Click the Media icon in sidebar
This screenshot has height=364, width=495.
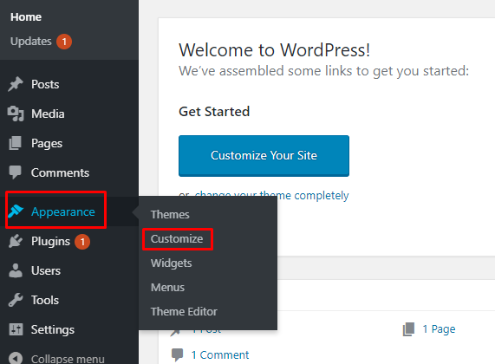click(16, 114)
